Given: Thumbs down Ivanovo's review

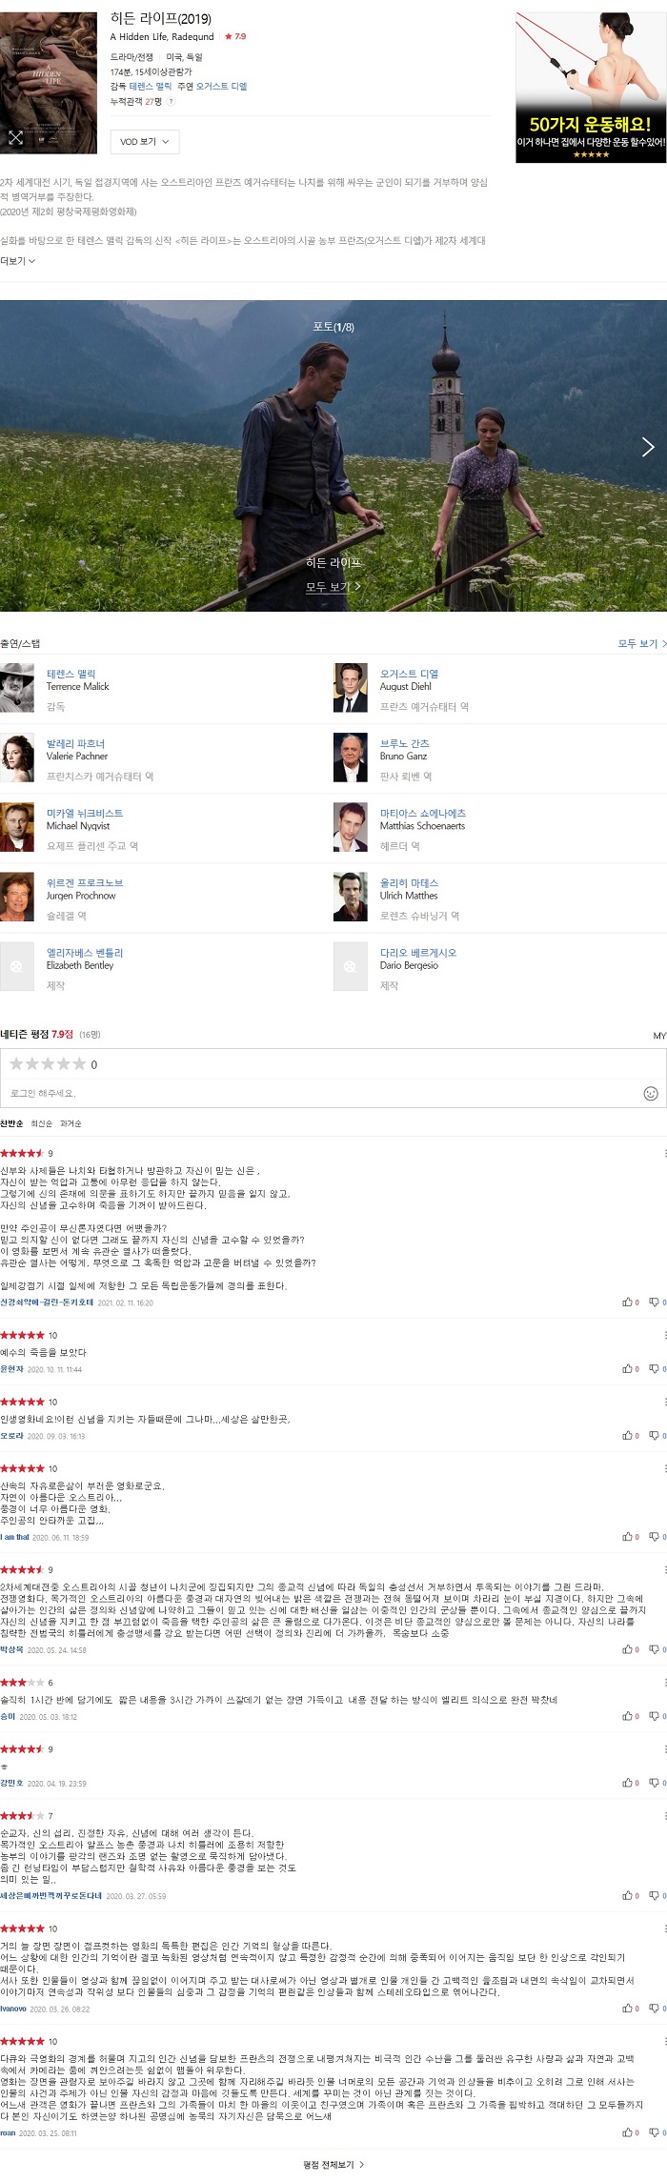Looking at the screenshot, I should (x=657, y=2008).
